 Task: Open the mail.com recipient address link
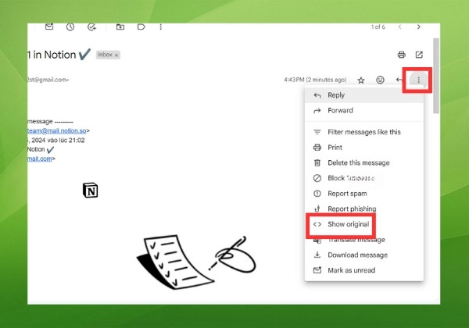click(x=40, y=159)
